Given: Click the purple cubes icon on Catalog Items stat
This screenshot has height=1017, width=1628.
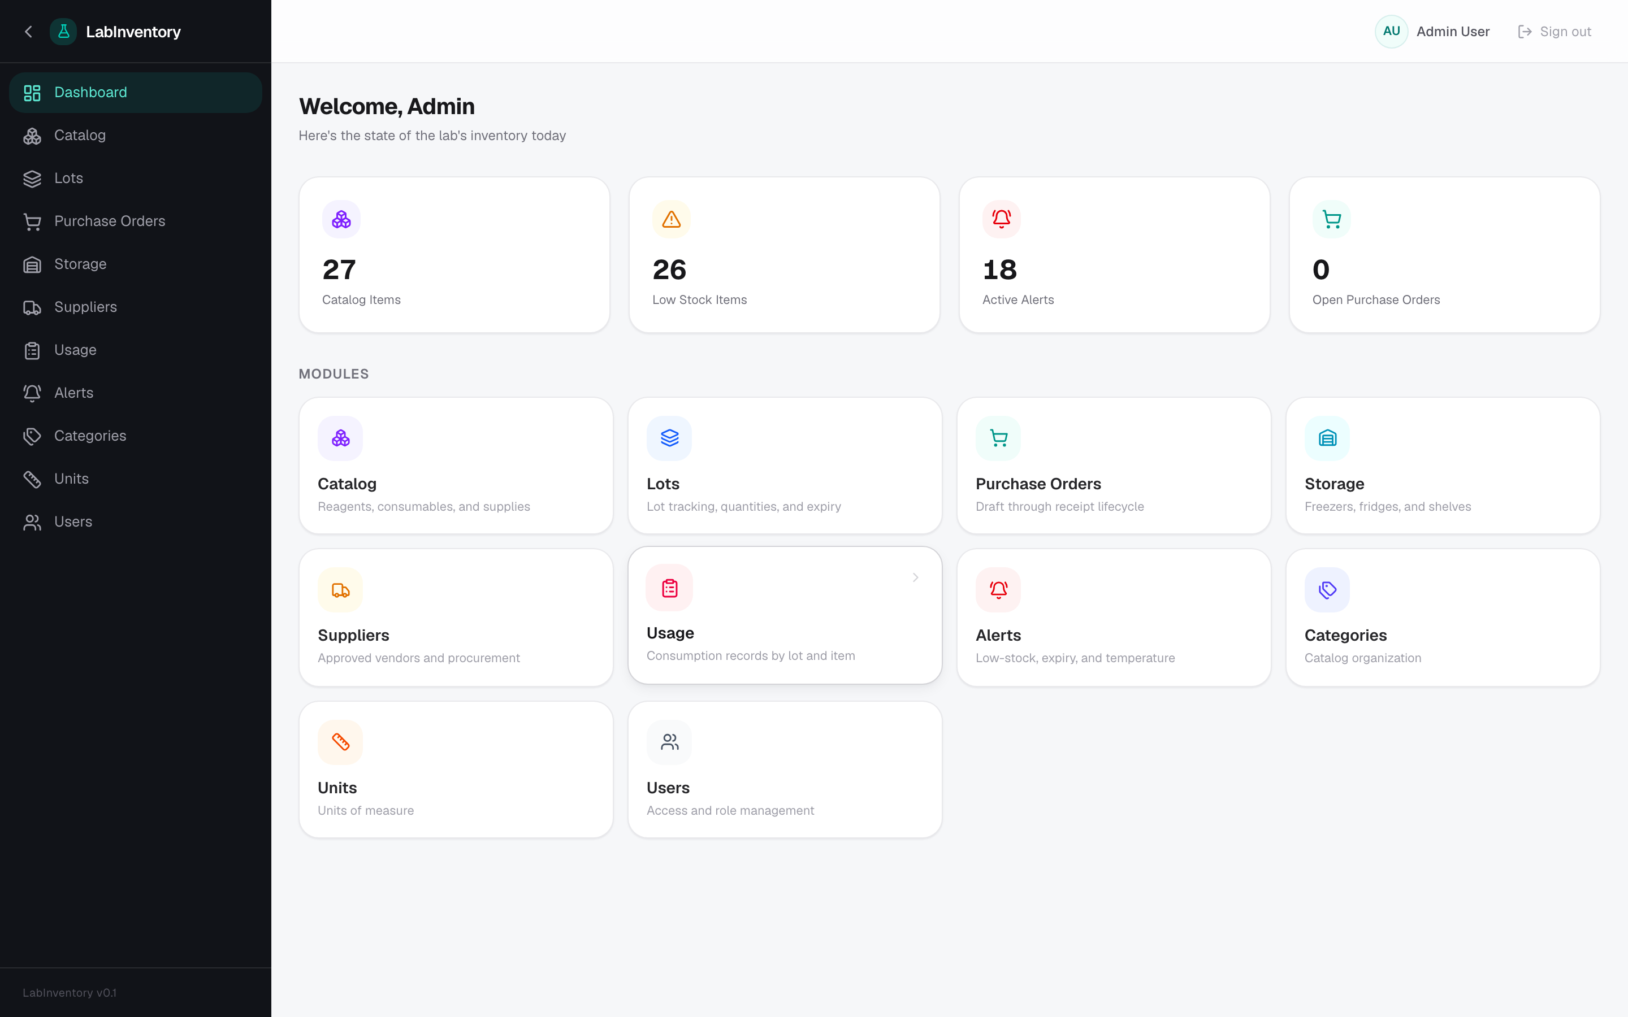Looking at the screenshot, I should [x=341, y=219].
